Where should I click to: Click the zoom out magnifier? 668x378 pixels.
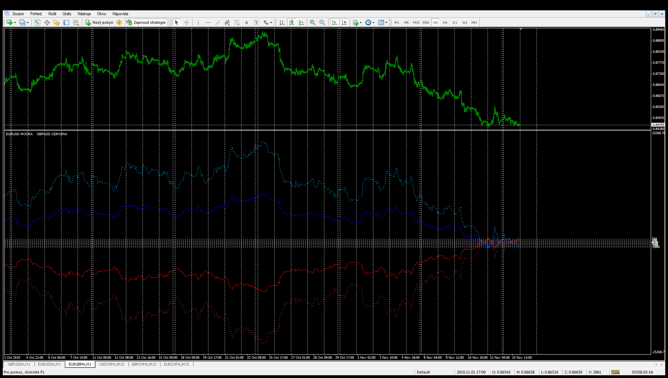pos(322,22)
